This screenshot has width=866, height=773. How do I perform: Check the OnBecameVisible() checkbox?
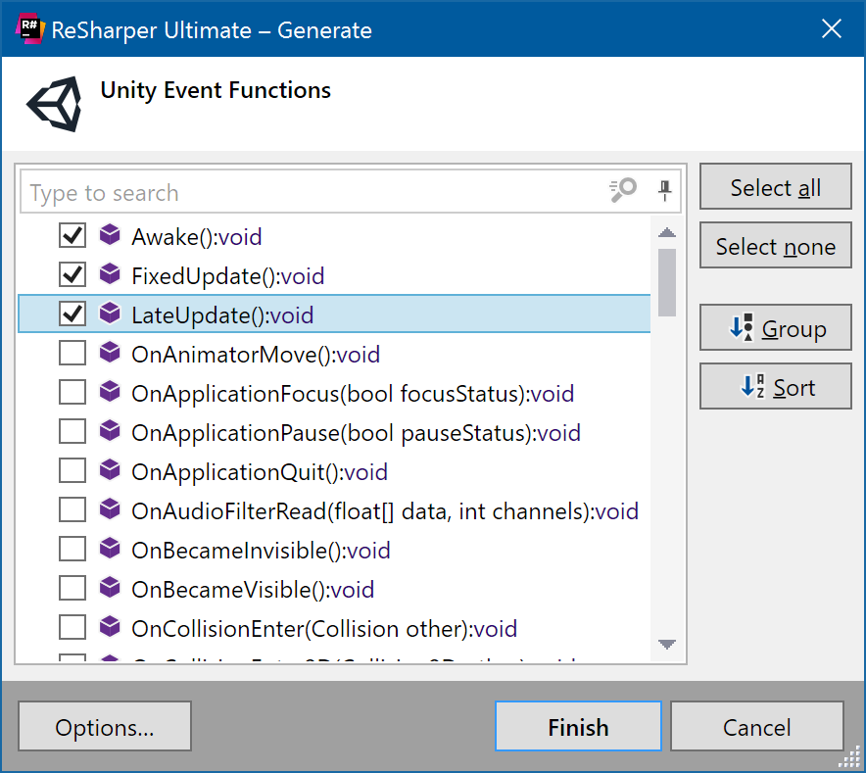(72, 589)
